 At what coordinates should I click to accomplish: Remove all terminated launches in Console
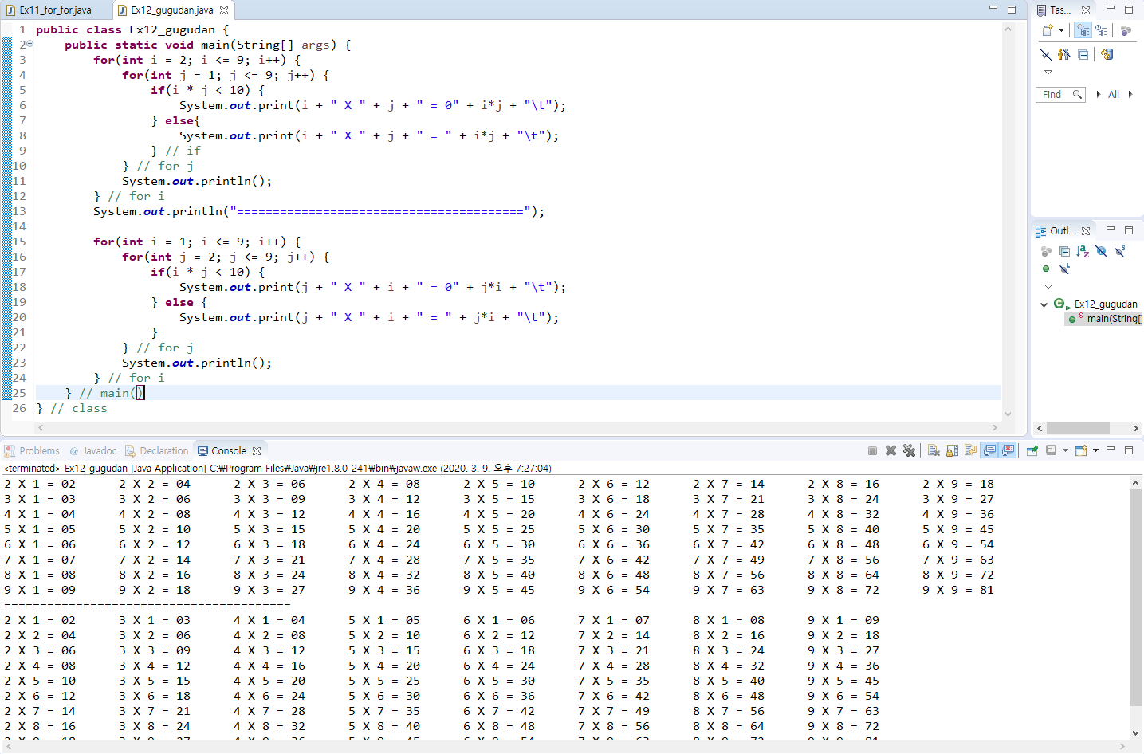pyautogui.click(x=909, y=451)
